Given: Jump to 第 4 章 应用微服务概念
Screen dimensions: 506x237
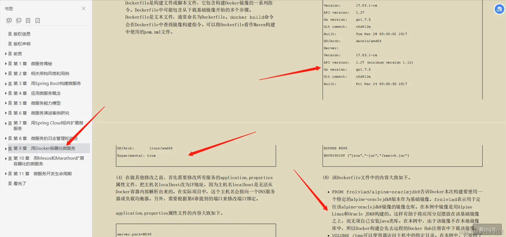Looking at the screenshot, I should [x=37, y=93].
